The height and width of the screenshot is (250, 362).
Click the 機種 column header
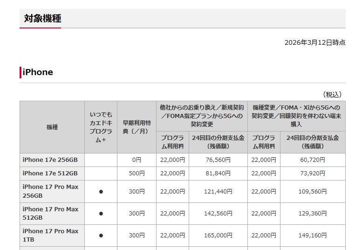[52, 127]
